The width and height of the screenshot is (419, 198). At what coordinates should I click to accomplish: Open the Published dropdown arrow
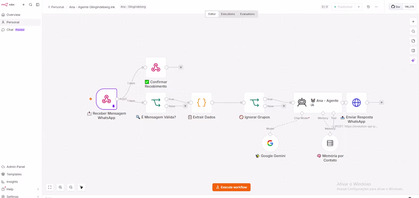pos(358,7)
